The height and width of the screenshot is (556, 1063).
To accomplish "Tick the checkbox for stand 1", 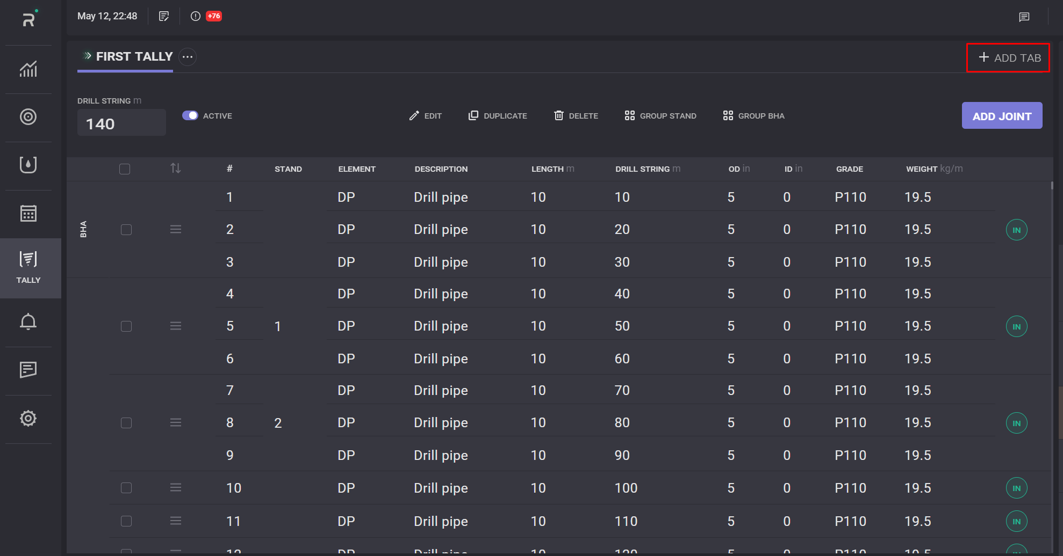I will [x=126, y=326].
